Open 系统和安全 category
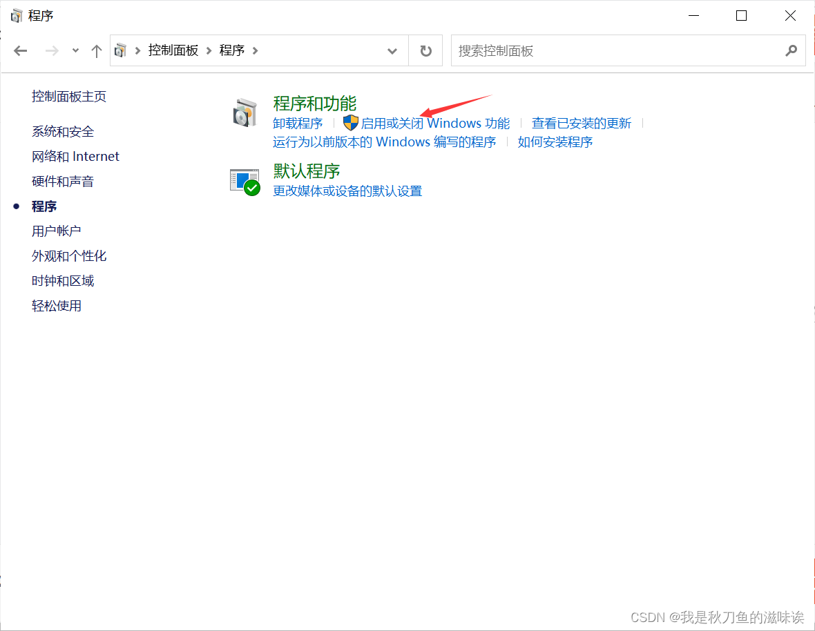 [x=62, y=131]
